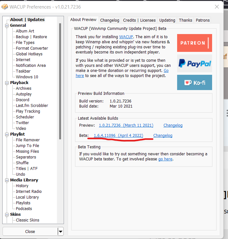Image resolution: width=228 pixels, height=239 pixels.
Task: Select the Scheduler page
Action: point(25,117)
